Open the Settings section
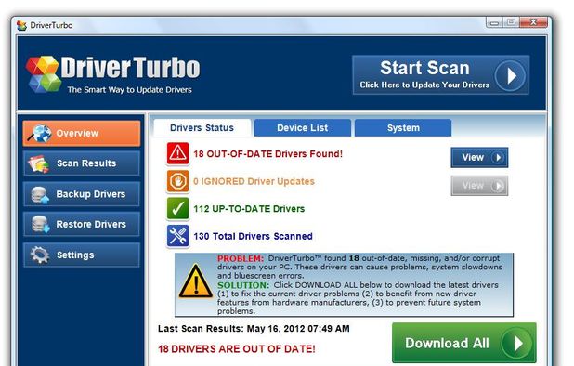Viewport: 574px width, 366px height. coord(81,255)
